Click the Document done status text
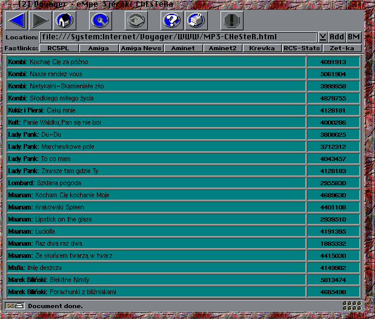 (55, 306)
